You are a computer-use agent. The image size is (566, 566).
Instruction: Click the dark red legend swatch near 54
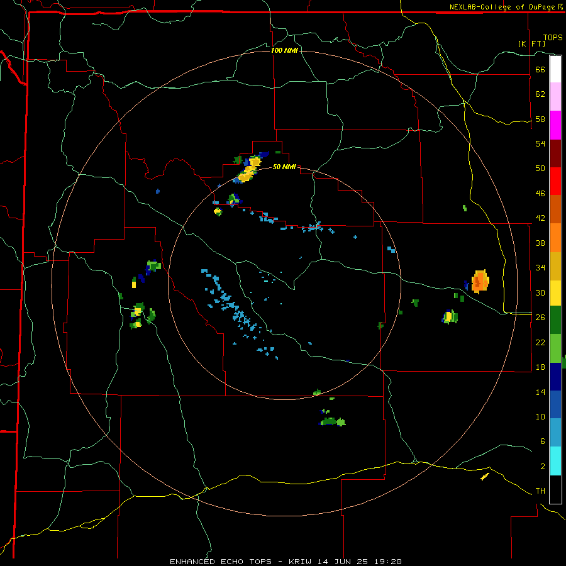pyautogui.click(x=555, y=153)
